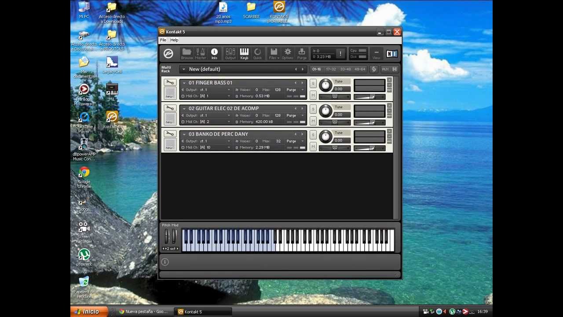Mute the 02 GUITAR ELEC 02 DE ACOMP instrument
The width and height of the screenshot is (563, 317).
point(313,121)
